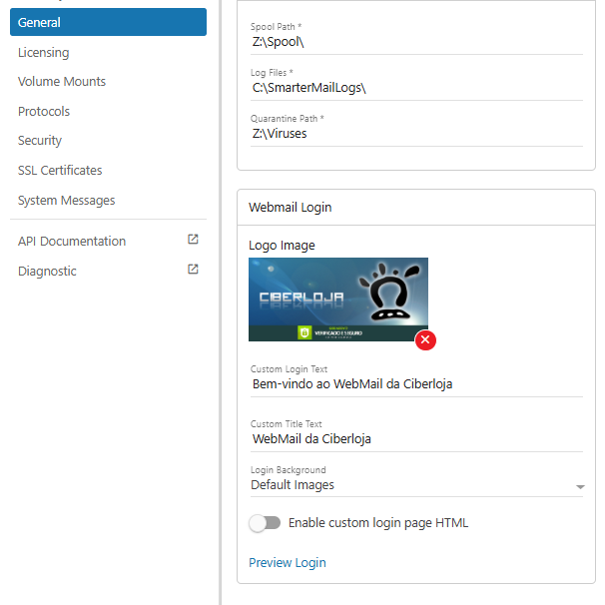Open the Licensing settings page

pos(44,52)
